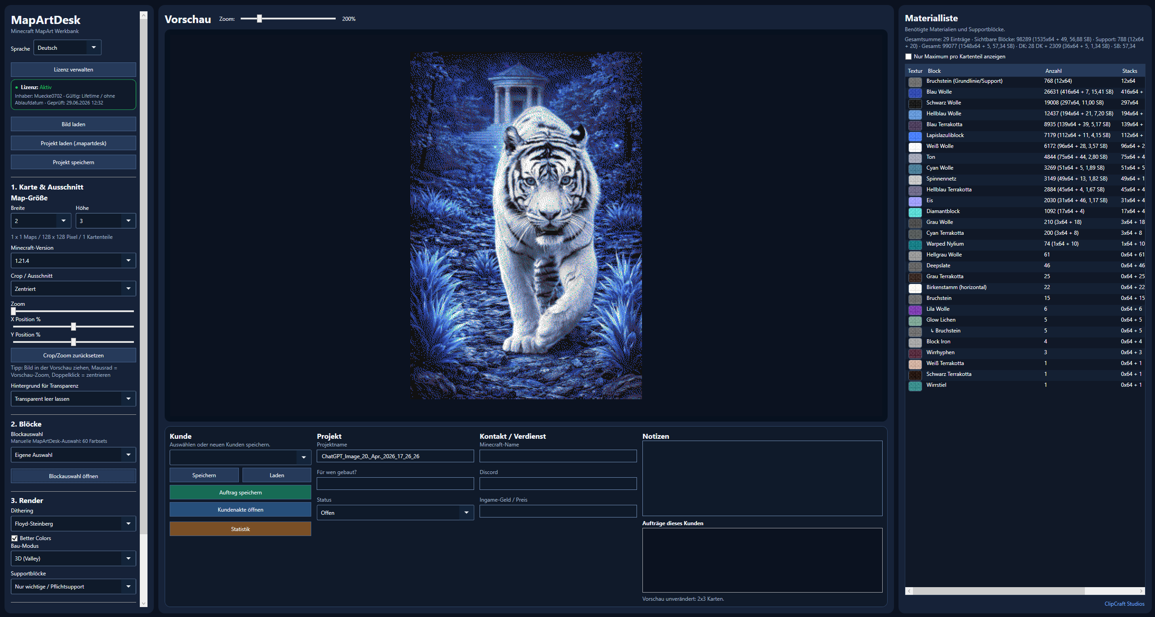Viewport: 1155px width, 617px height.
Task: Click the Wirrstiel texture icon
Action: tap(915, 385)
